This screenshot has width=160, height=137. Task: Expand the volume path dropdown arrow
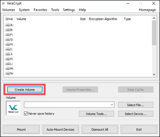click(112, 105)
